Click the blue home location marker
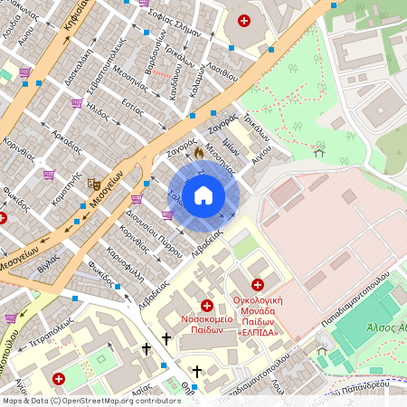The image size is (407, 407). (203, 196)
